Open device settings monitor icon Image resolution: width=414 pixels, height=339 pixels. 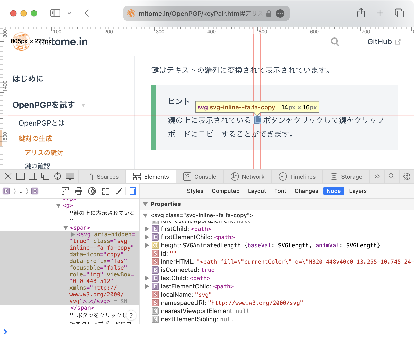[70, 176]
